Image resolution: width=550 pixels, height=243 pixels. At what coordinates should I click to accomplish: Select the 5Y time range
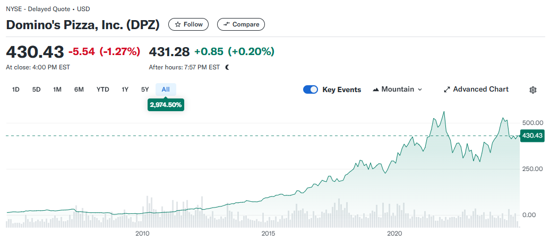[145, 89]
